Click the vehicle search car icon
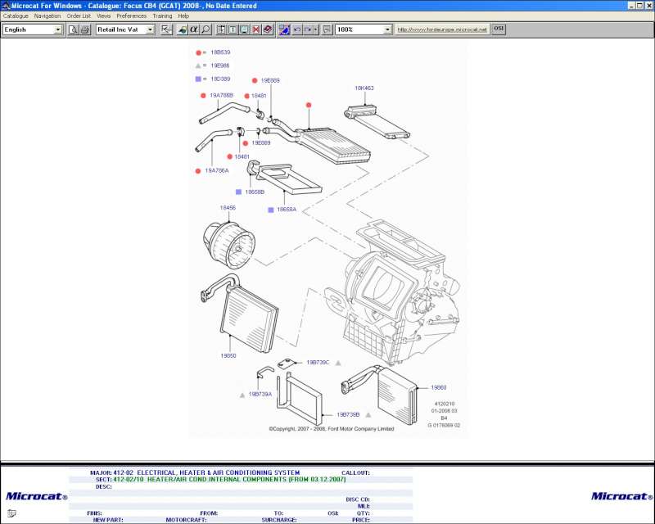 pyautogui.click(x=183, y=29)
